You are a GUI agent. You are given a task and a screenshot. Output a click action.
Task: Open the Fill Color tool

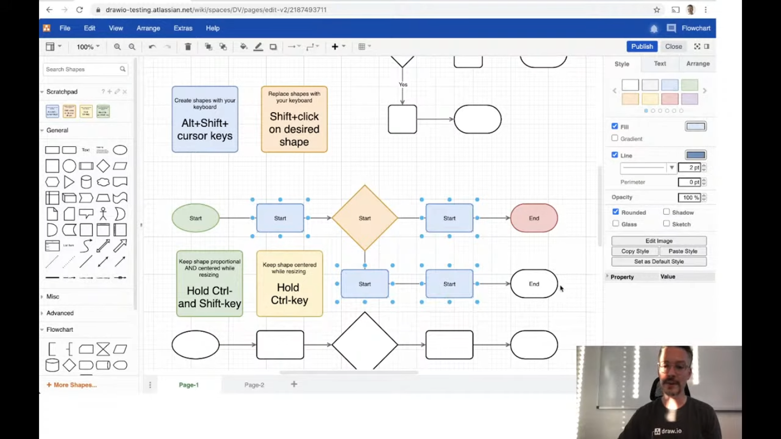(243, 47)
